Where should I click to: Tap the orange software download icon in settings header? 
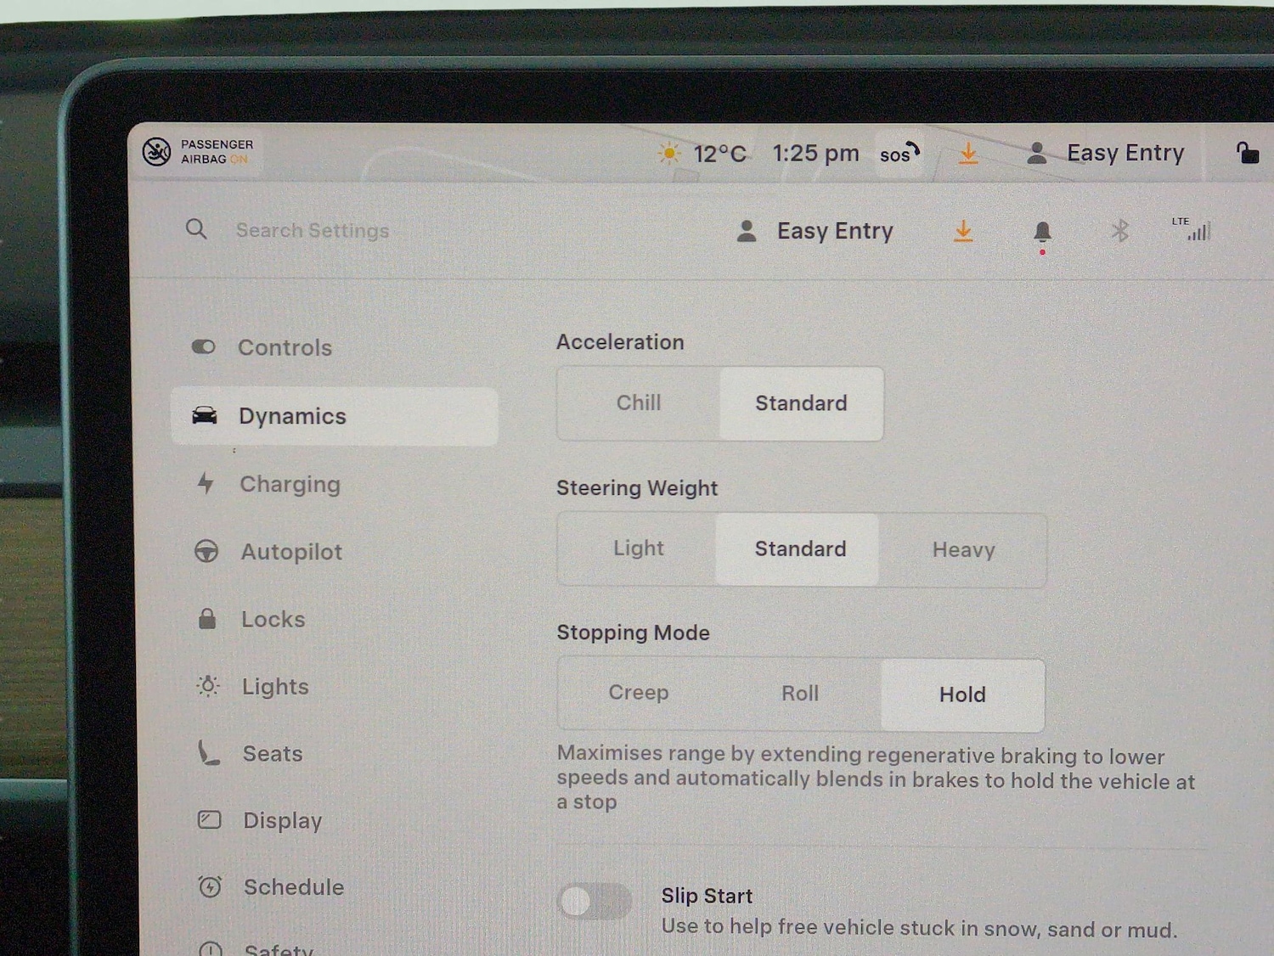963,231
